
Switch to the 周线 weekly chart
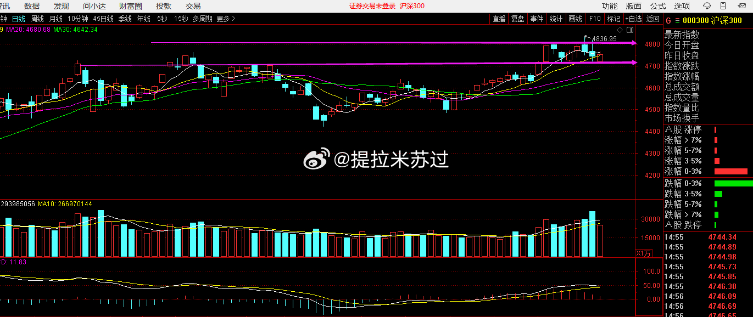[x=38, y=18]
